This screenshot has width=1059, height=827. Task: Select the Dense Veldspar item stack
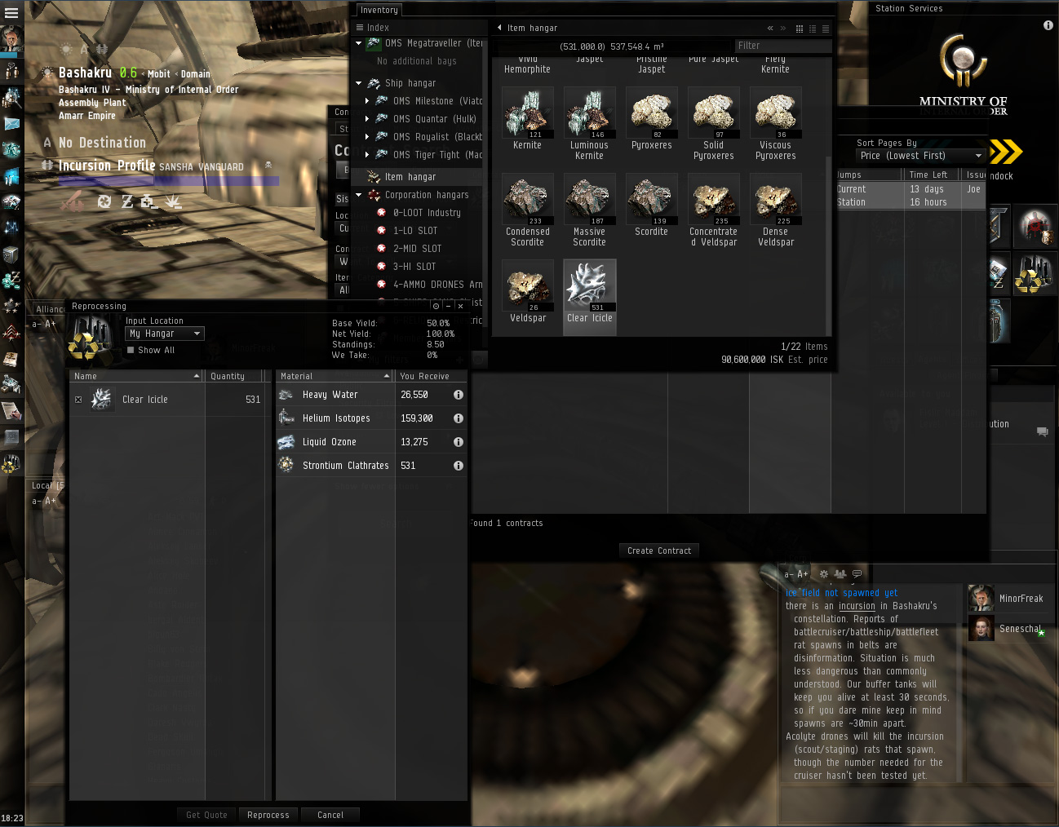pos(775,210)
